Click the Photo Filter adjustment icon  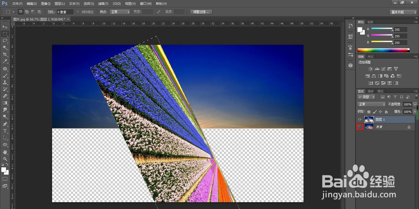click(387, 76)
